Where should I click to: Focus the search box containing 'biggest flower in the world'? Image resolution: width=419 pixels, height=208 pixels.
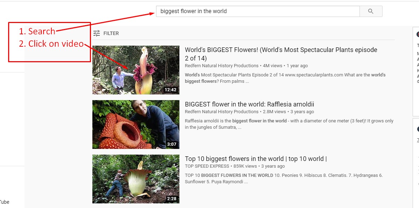pos(257,11)
